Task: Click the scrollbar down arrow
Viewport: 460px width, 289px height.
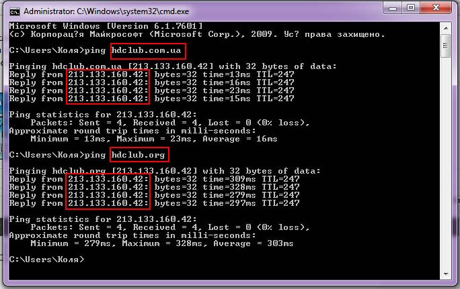Action: [x=446, y=274]
